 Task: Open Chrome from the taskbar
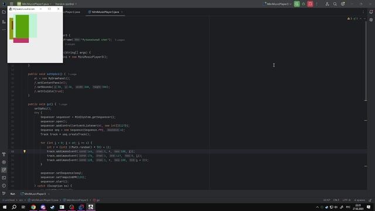tap(33, 207)
